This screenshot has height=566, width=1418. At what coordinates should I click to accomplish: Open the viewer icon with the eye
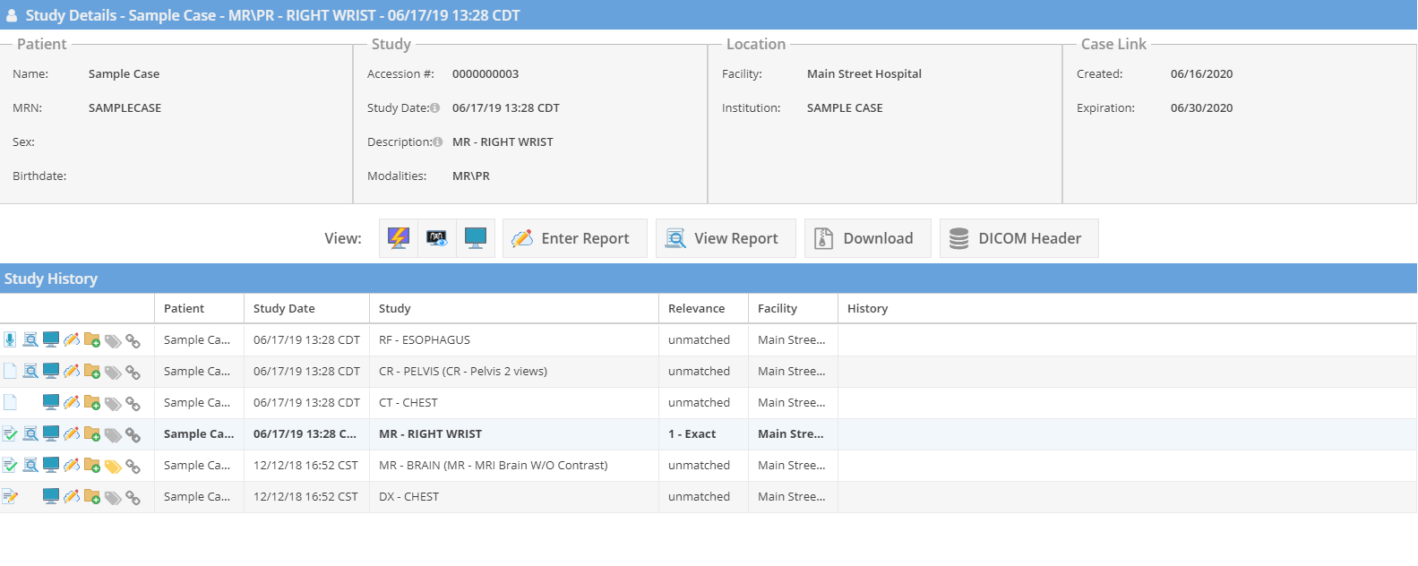pyautogui.click(x=437, y=238)
